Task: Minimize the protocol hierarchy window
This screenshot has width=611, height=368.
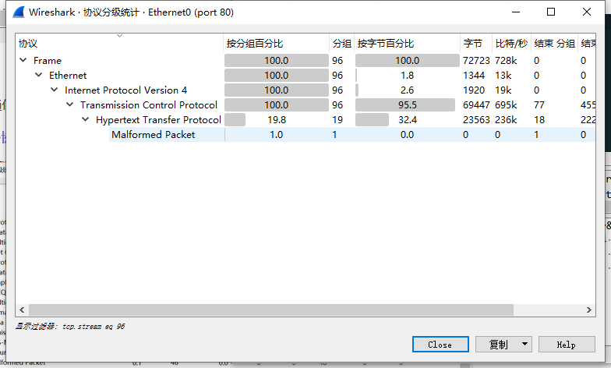Action: (516, 12)
